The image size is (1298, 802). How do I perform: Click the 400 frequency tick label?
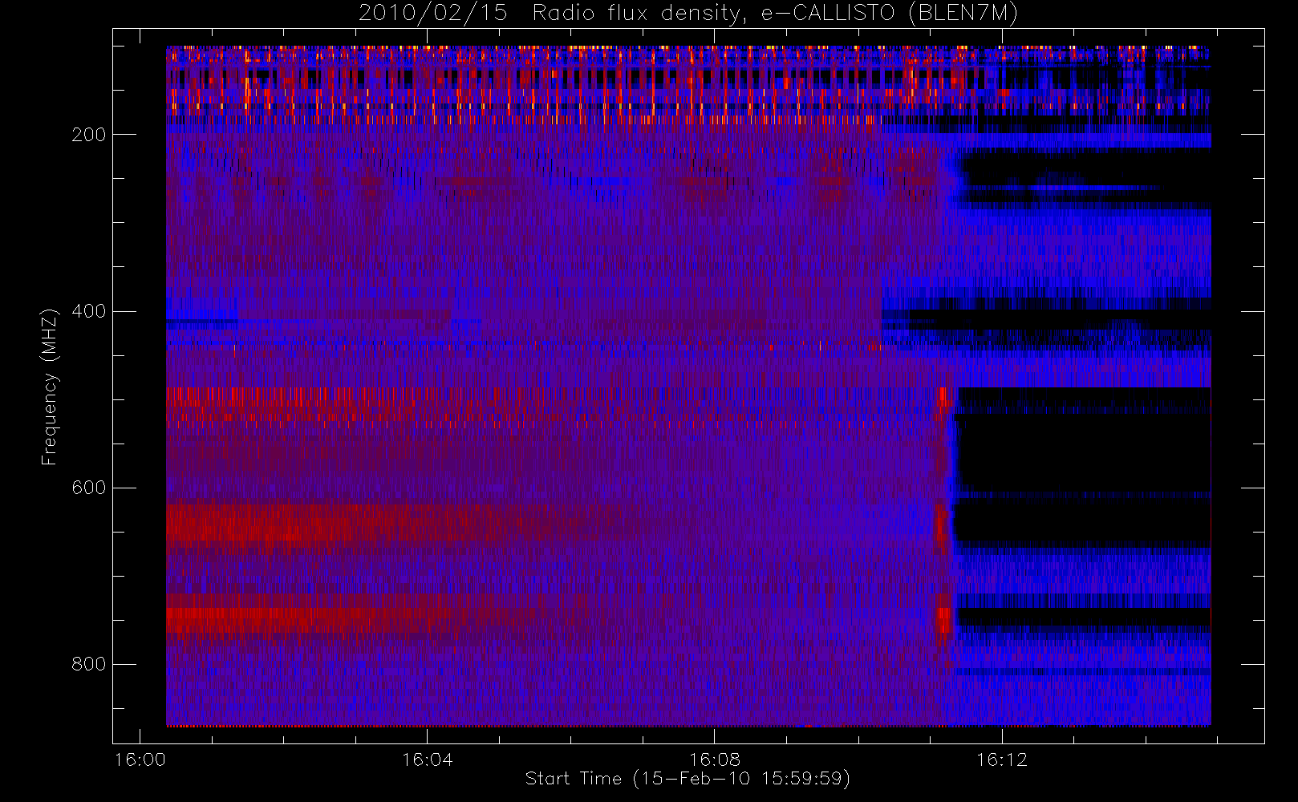[x=88, y=311]
